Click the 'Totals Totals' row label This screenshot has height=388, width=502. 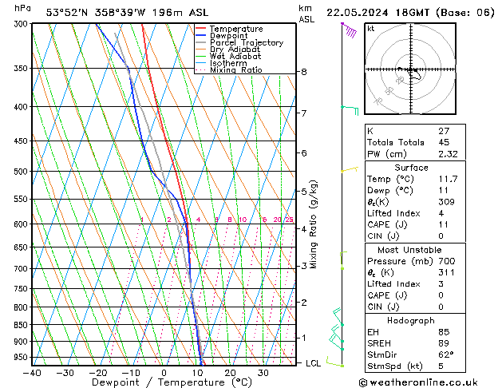coord(395,142)
